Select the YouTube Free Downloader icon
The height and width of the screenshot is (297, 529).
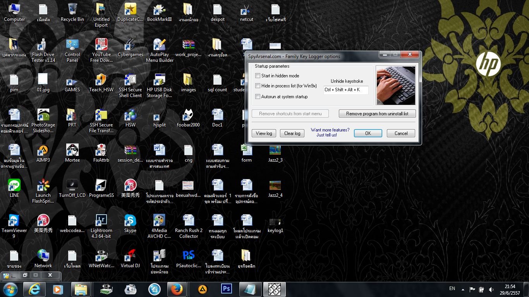coord(101,51)
